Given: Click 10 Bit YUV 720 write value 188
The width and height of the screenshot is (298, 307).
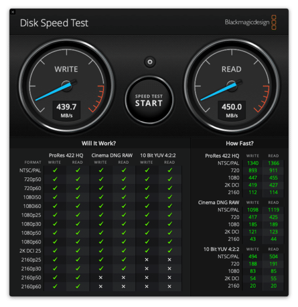Looking at the screenshot, I should 253,264.
